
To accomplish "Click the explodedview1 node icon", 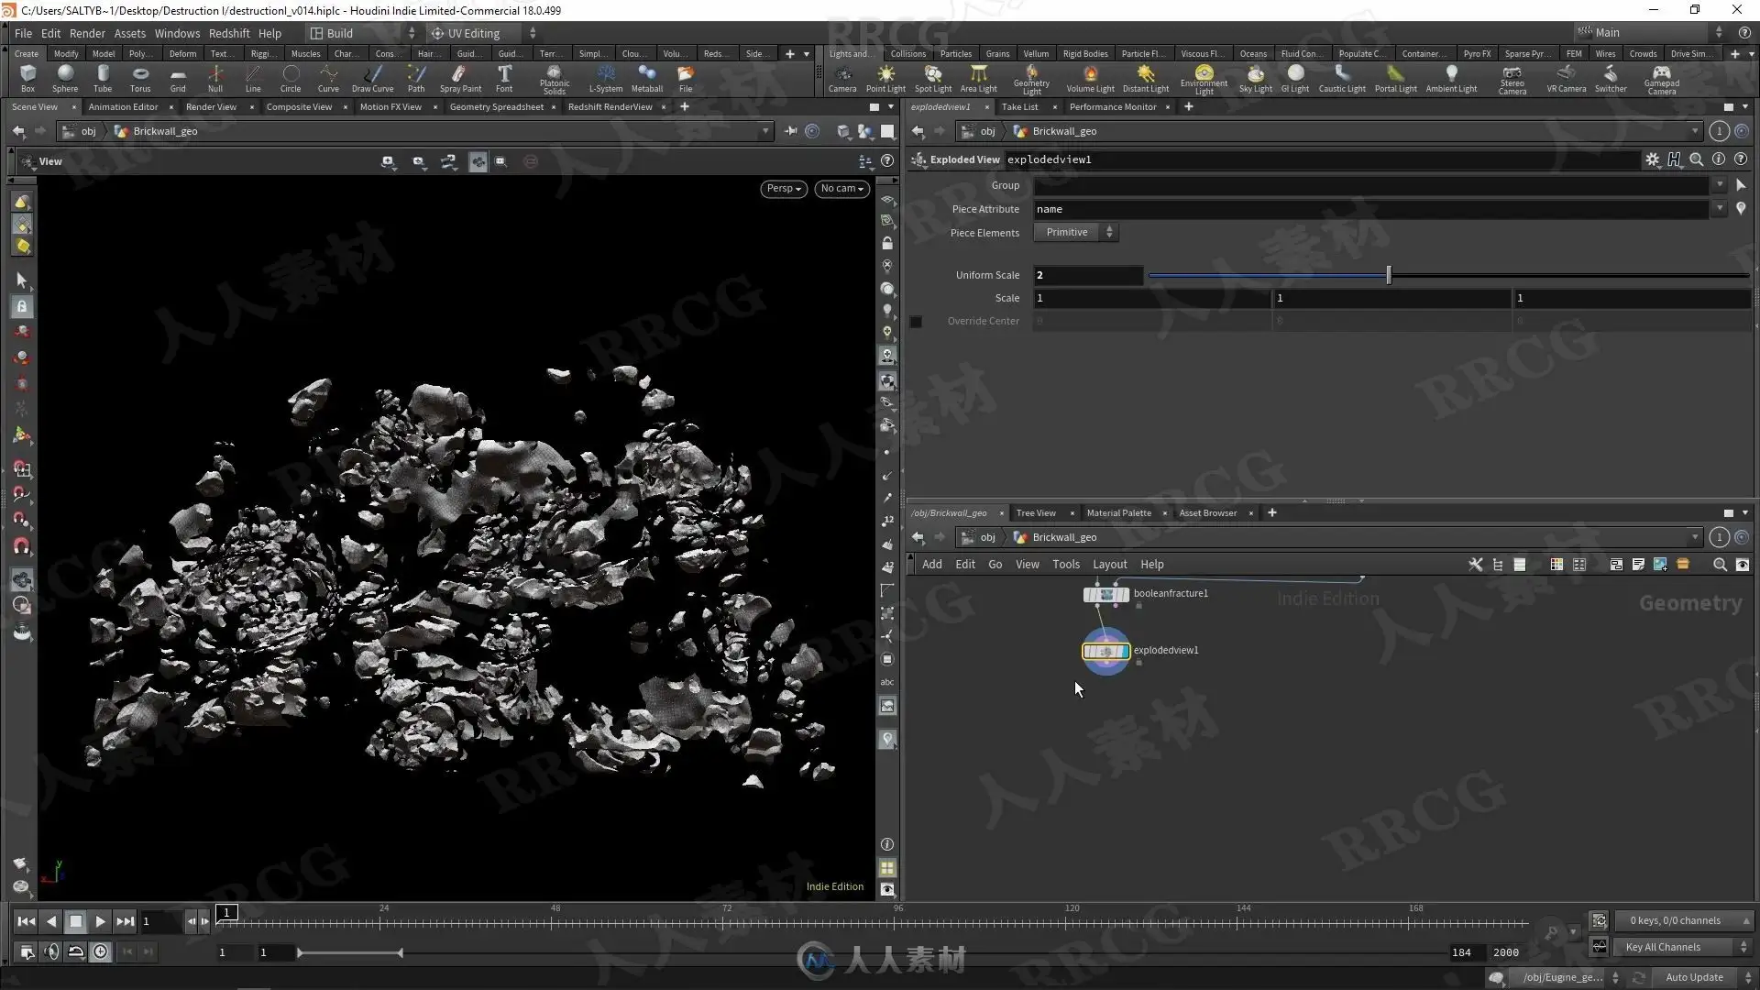I will (1105, 652).
